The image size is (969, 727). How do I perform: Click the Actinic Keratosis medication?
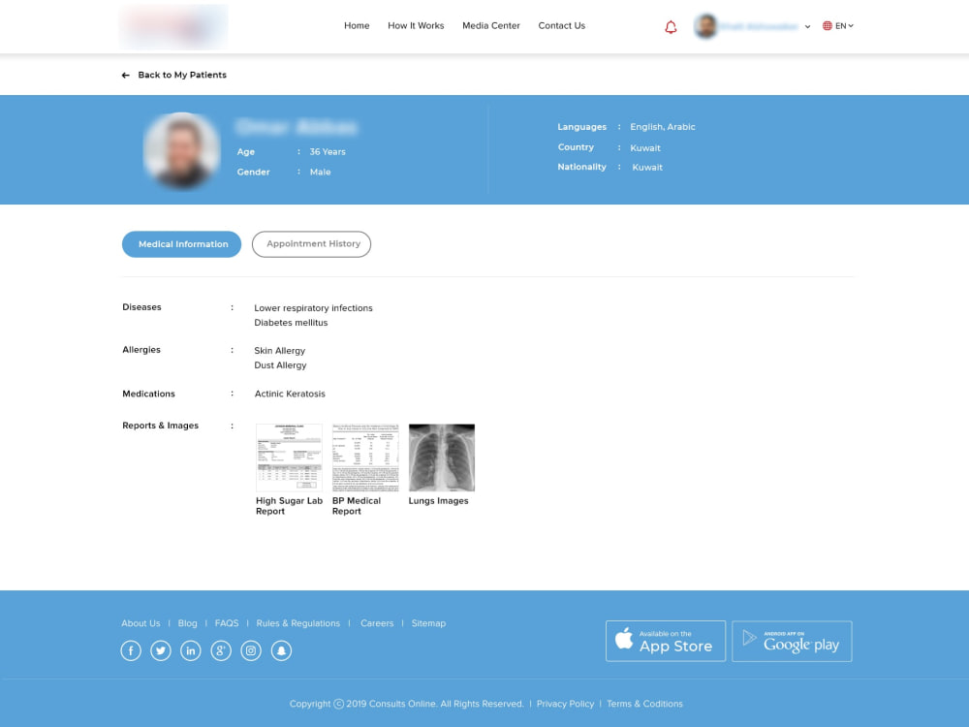pos(290,394)
